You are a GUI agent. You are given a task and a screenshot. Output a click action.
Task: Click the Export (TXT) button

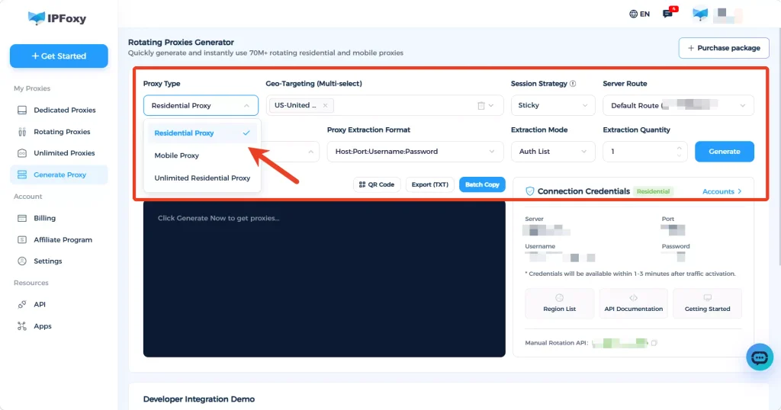coord(430,184)
